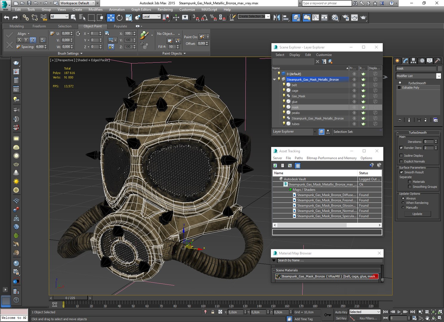Click the Auto Key button
The height and width of the screenshot is (322, 444).
click(341, 312)
